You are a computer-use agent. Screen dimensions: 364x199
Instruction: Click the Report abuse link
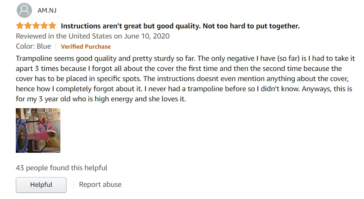coord(100,184)
